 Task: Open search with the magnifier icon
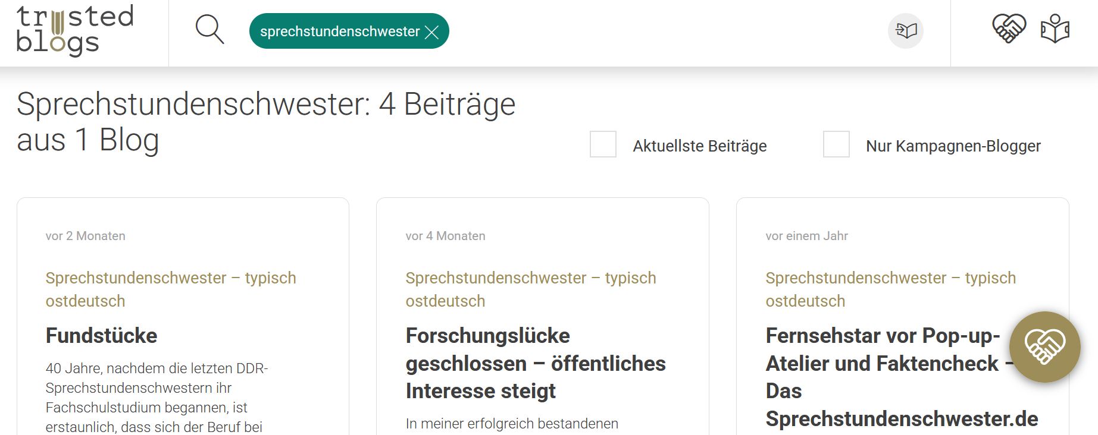tap(209, 30)
